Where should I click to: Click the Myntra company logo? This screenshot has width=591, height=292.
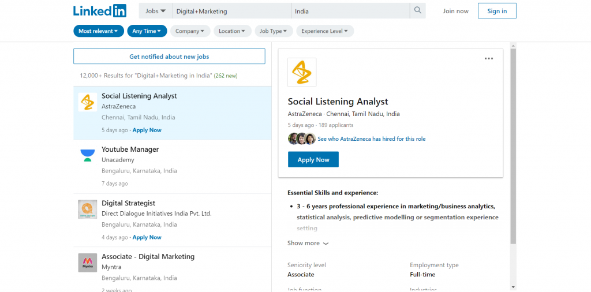(x=88, y=263)
